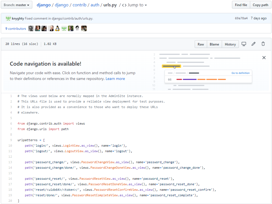Edit this file with pencil icon
This screenshot has width=272, height=204.
[x=253, y=44]
